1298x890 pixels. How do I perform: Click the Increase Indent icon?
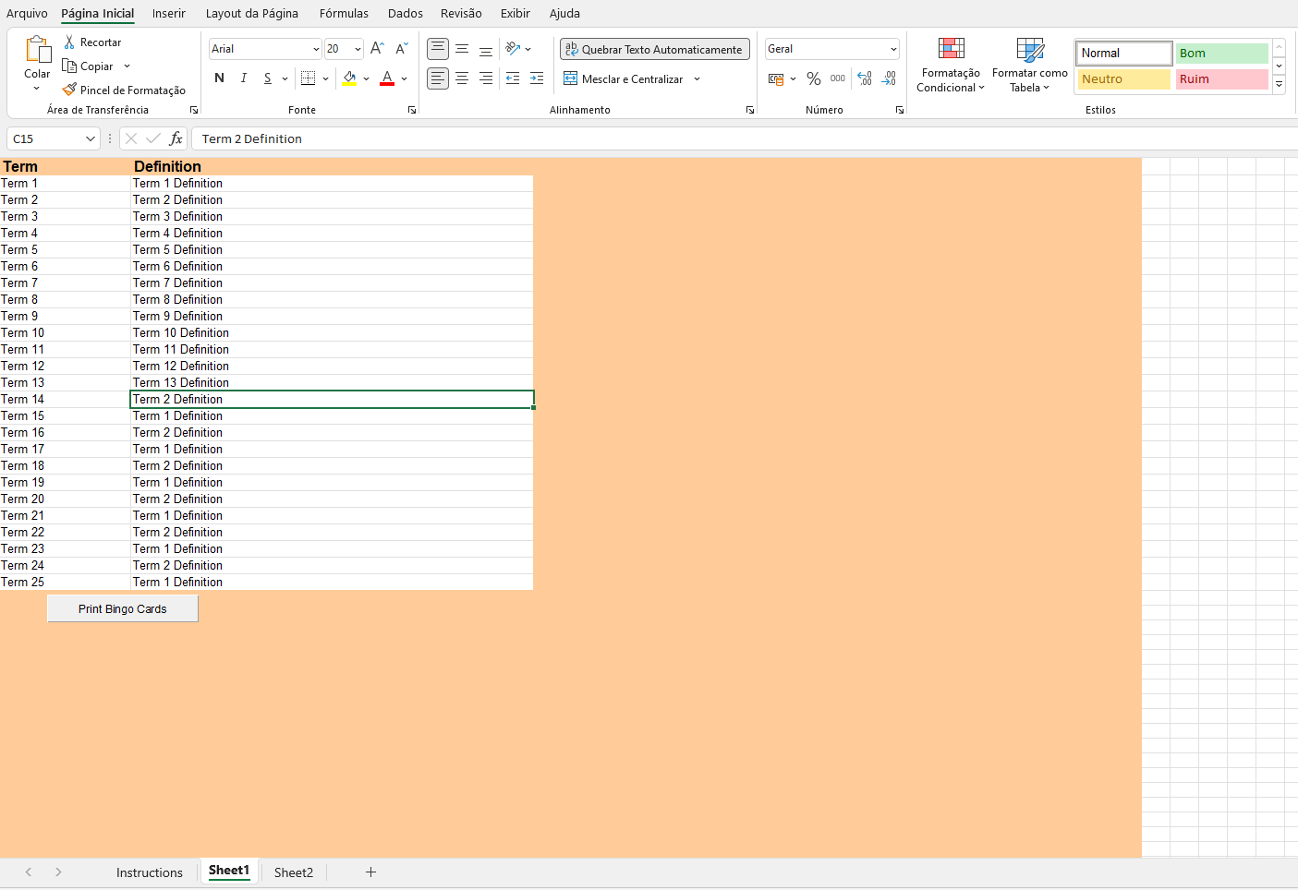pyautogui.click(x=537, y=79)
